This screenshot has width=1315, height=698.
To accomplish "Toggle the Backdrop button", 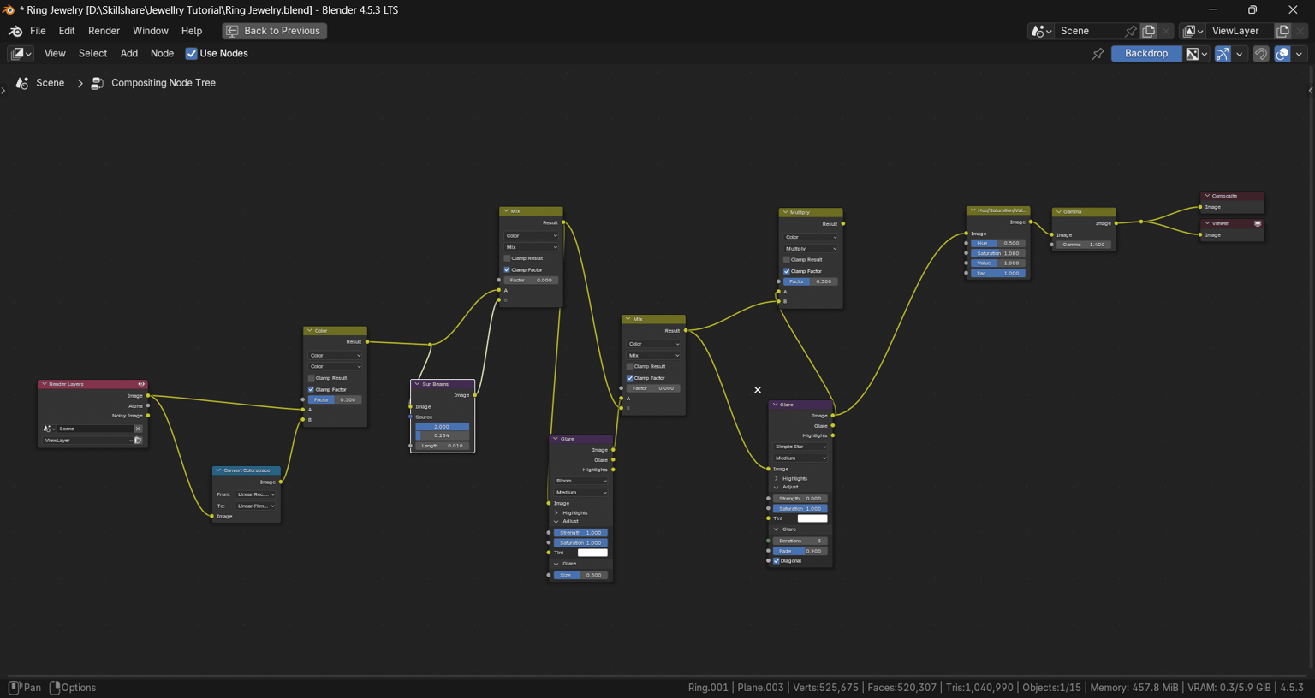I will [x=1146, y=54].
